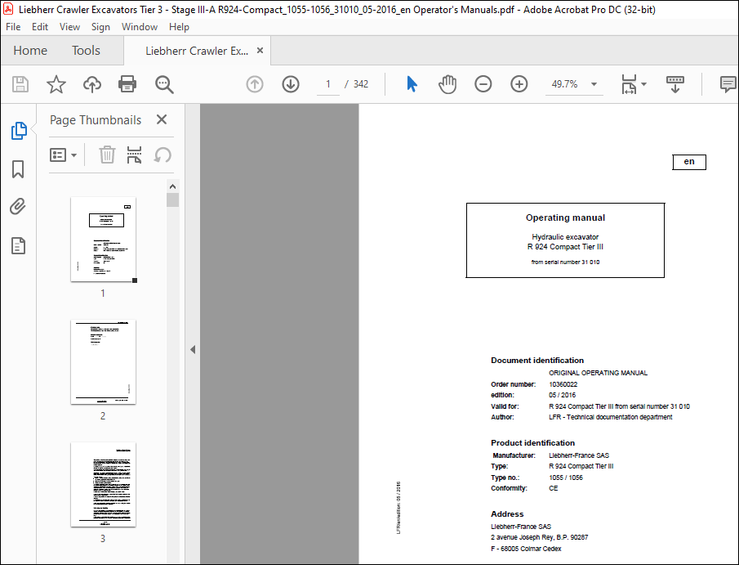Click the type number '1055 / 1056'
The width and height of the screenshot is (739, 565).
566,478
